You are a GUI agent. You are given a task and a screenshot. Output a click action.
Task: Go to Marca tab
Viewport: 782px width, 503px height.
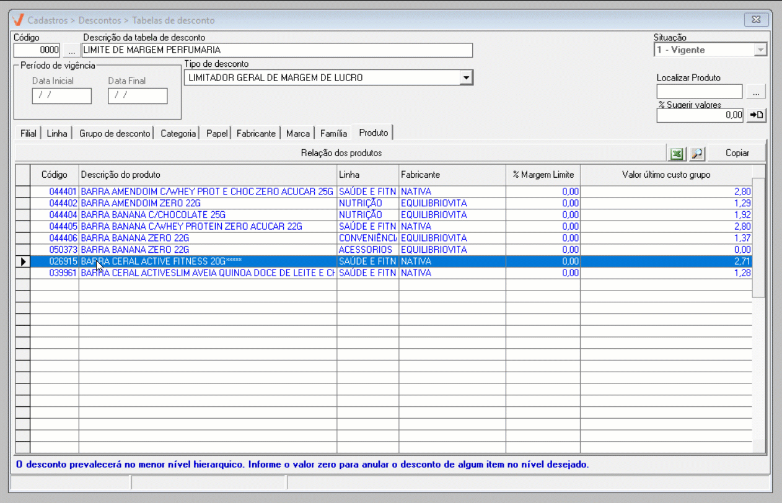(298, 133)
